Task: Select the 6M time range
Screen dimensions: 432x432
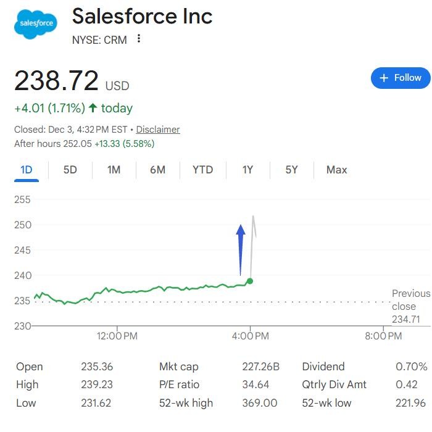Action: [x=157, y=170]
